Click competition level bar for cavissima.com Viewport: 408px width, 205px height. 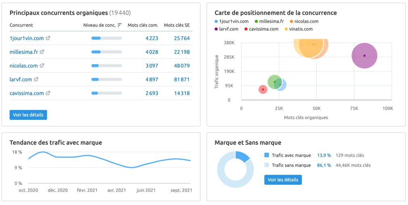(107, 93)
